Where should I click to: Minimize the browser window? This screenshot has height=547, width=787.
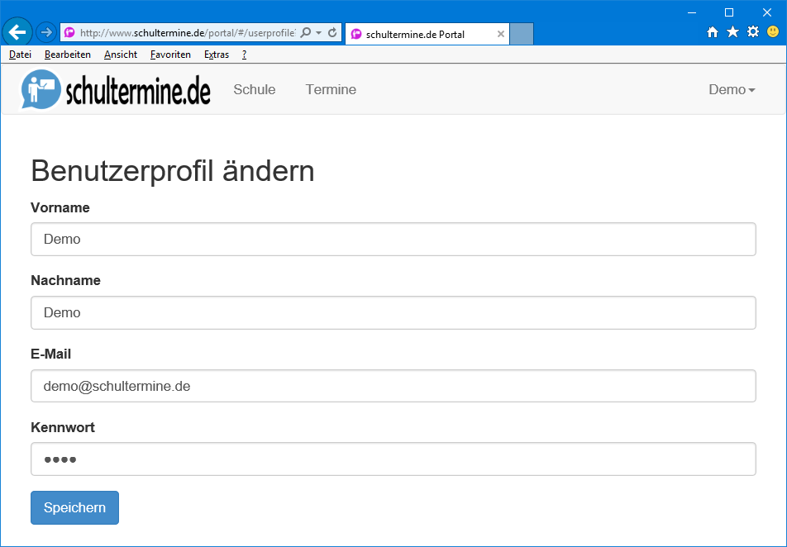point(692,12)
